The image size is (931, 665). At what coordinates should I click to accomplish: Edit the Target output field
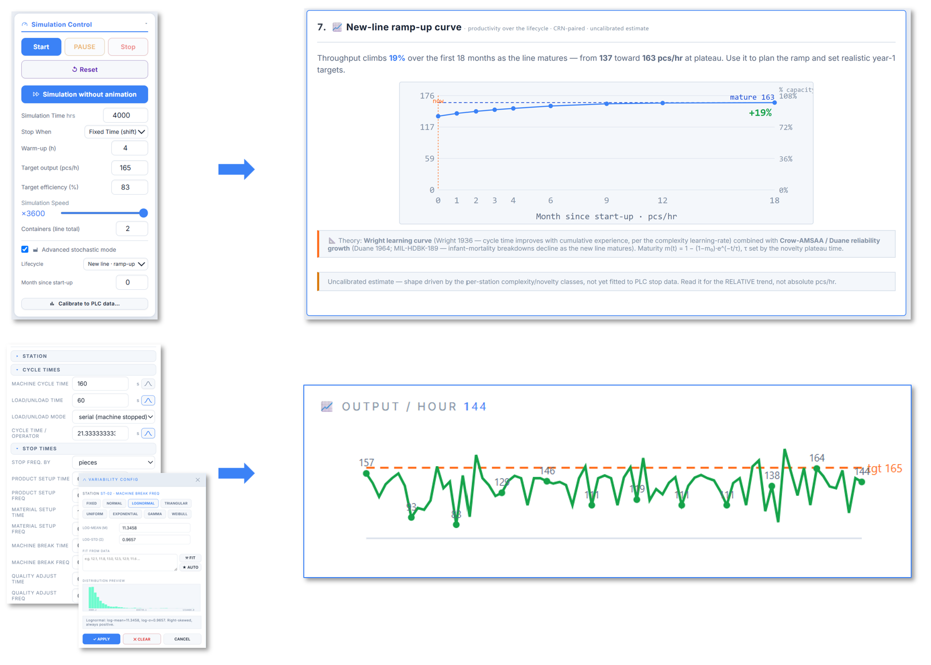pyautogui.click(x=130, y=168)
